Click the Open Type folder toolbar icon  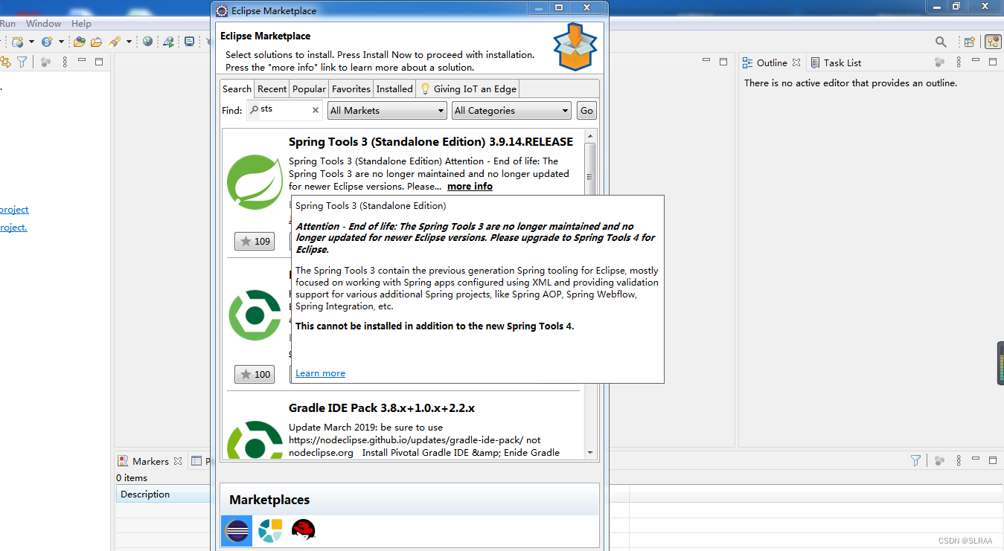point(79,42)
